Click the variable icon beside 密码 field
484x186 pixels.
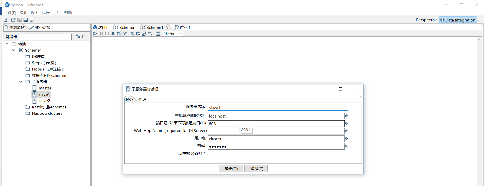click(346, 146)
